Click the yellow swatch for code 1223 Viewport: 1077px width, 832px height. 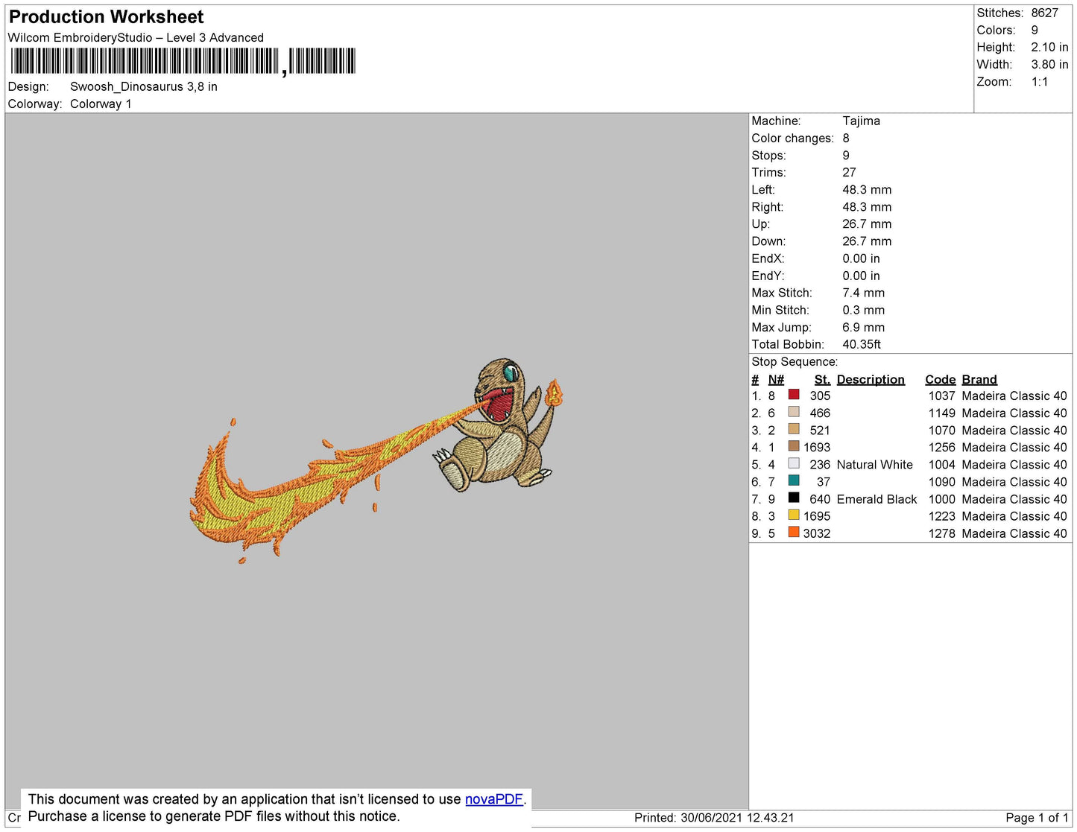794,515
